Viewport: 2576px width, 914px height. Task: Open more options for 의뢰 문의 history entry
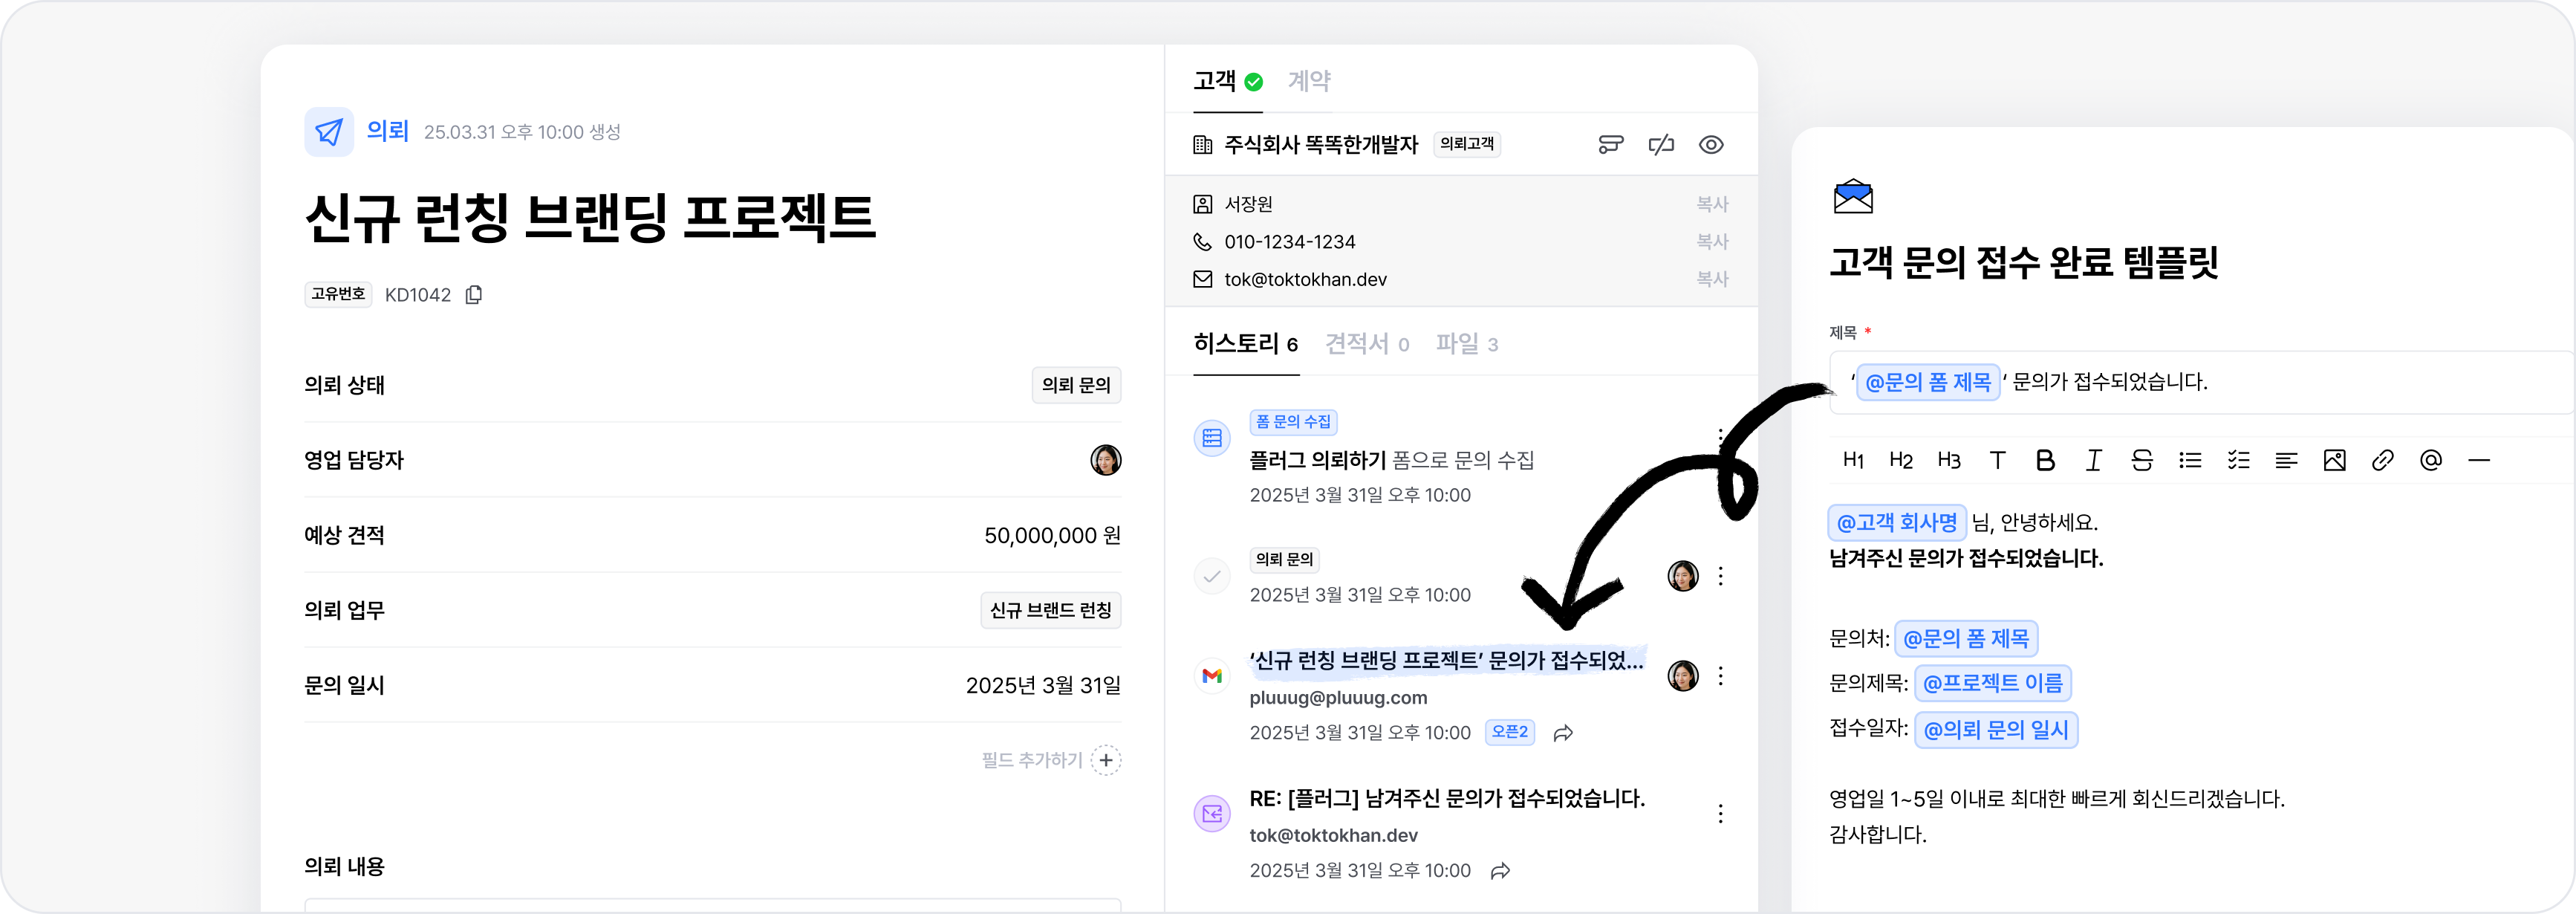1721,576
